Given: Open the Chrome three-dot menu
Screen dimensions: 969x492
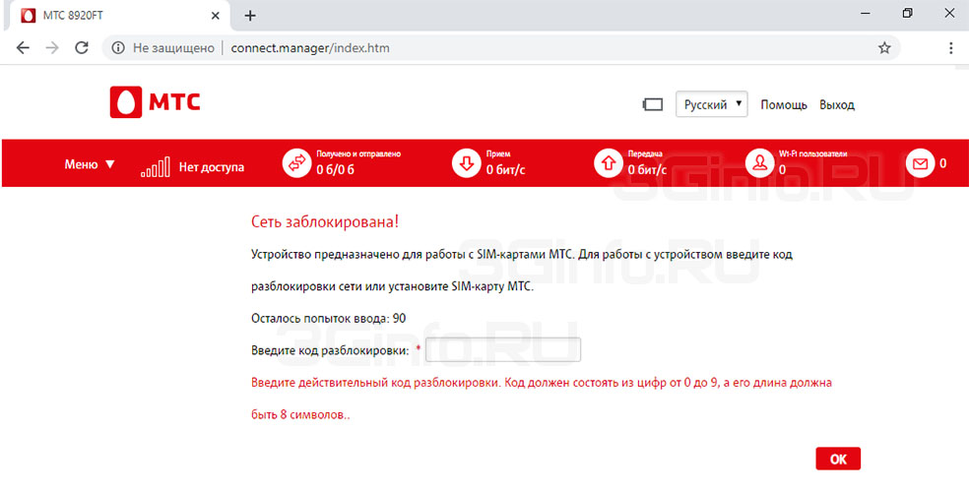Looking at the screenshot, I should 950,47.
